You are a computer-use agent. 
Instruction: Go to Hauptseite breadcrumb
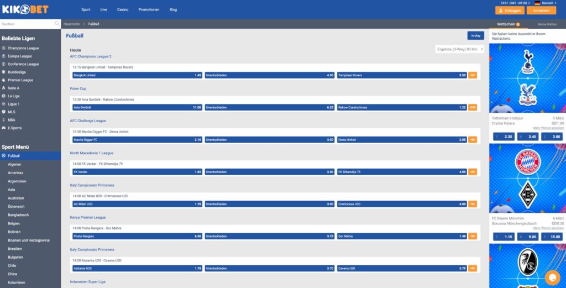71,24
